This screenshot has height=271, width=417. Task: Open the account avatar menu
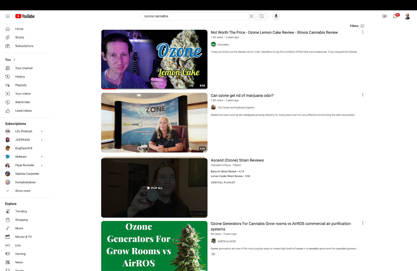pyautogui.click(x=407, y=16)
